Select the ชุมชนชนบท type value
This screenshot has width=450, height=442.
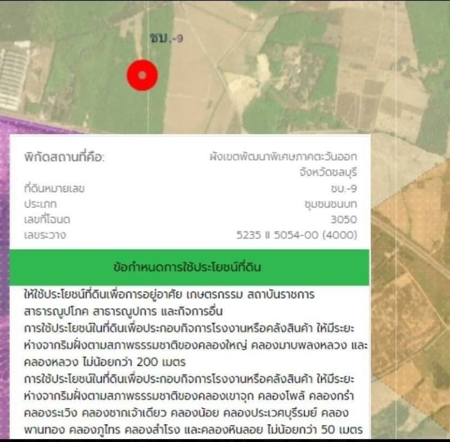(x=331, y=204)
